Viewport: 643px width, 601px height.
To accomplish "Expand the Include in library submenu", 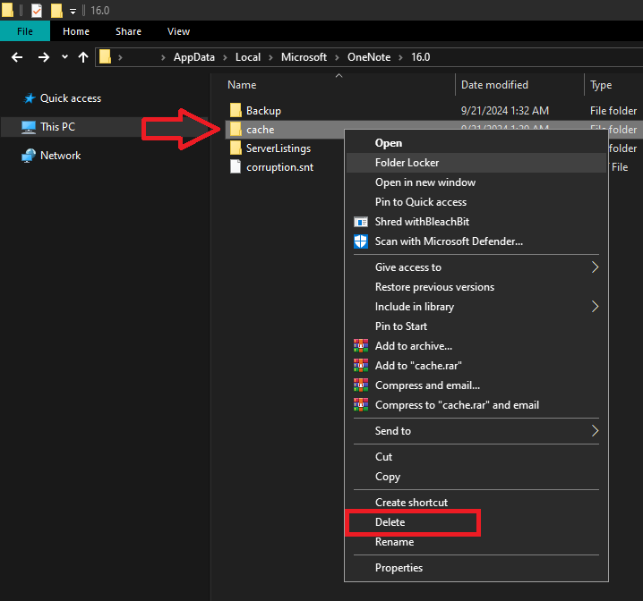I will click(595, 307).
